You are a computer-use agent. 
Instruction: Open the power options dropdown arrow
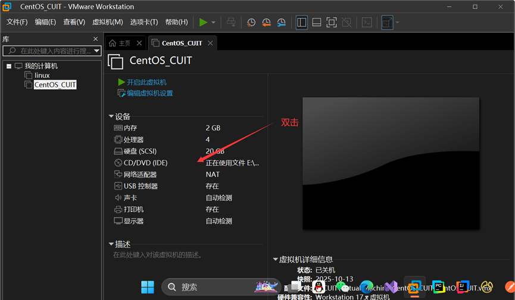pyautogui.click(x=214, y=23)
